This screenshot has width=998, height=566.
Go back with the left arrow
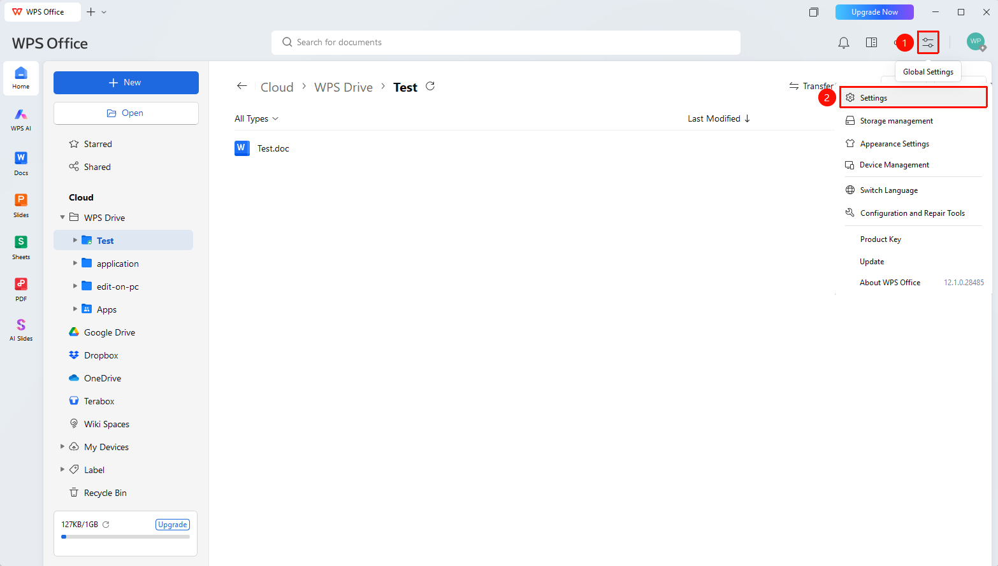tap(242, 86)
